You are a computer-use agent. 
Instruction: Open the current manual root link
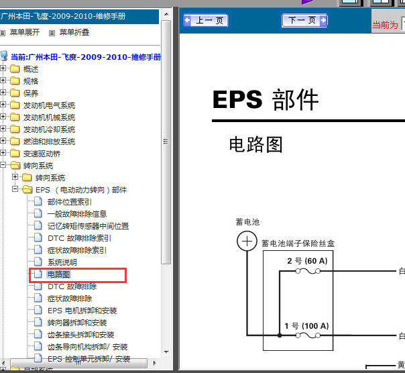pyautogui.click(x=86, y=57)
